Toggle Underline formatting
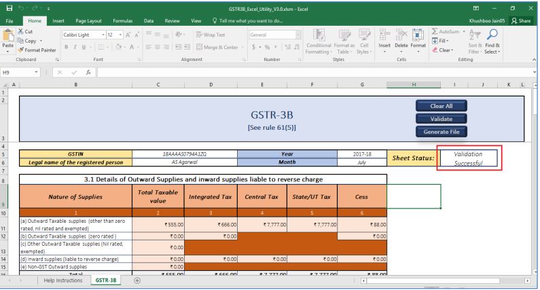Screen dimensions: 540x290 [x=84, y=47]
